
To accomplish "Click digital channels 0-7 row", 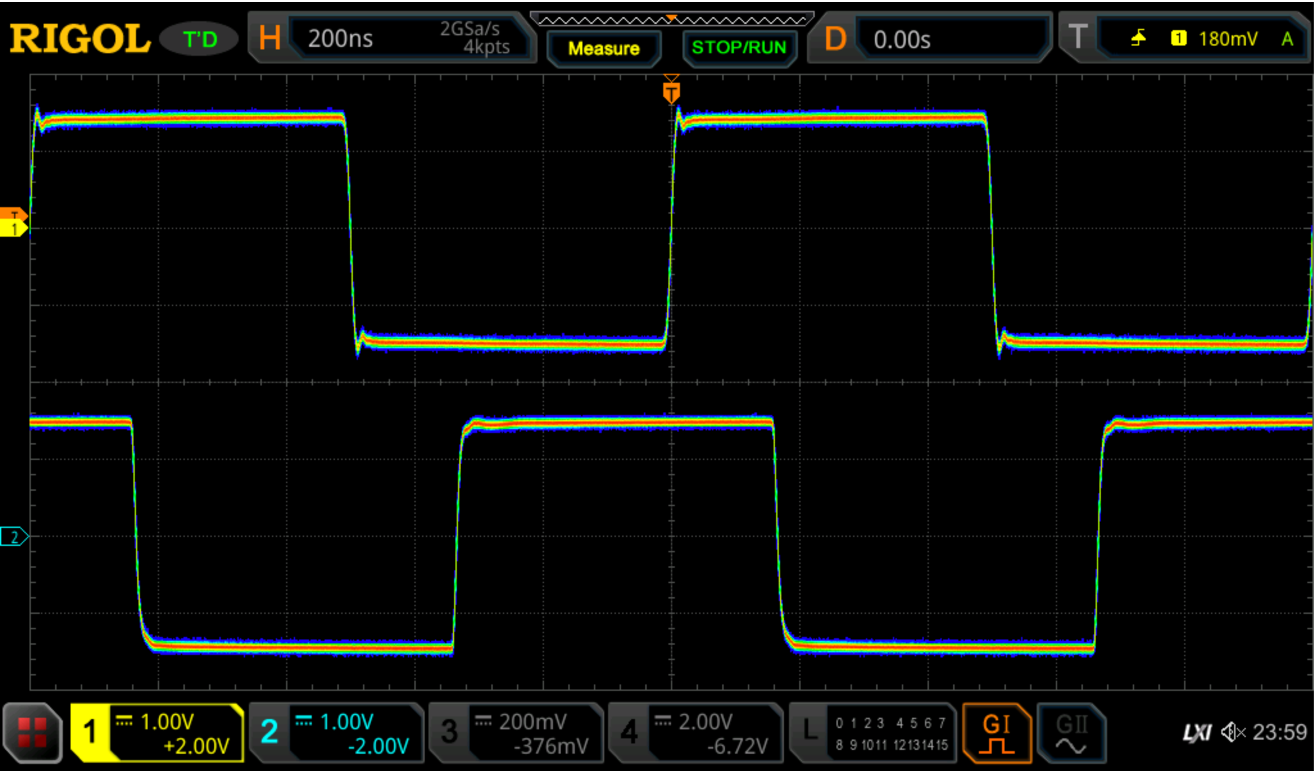I will coord(890,723).
